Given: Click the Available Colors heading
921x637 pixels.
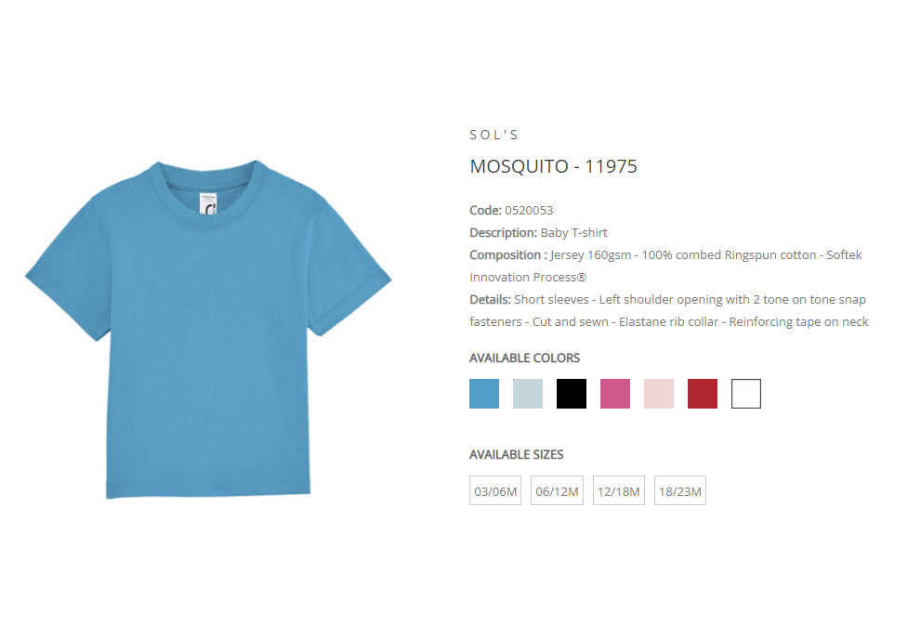Looking at the screenshot, I should click(524, 358).
